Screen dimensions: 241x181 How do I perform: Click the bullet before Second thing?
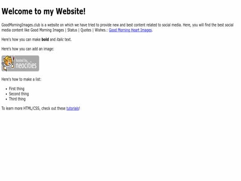(x=6, y=94)
